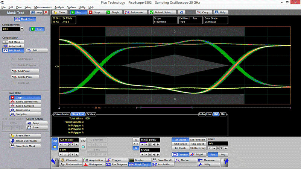Viewport: 301px width, 169px height.
Task: Switch to the Color Grade tab
Action: click(x=61, y=114)
